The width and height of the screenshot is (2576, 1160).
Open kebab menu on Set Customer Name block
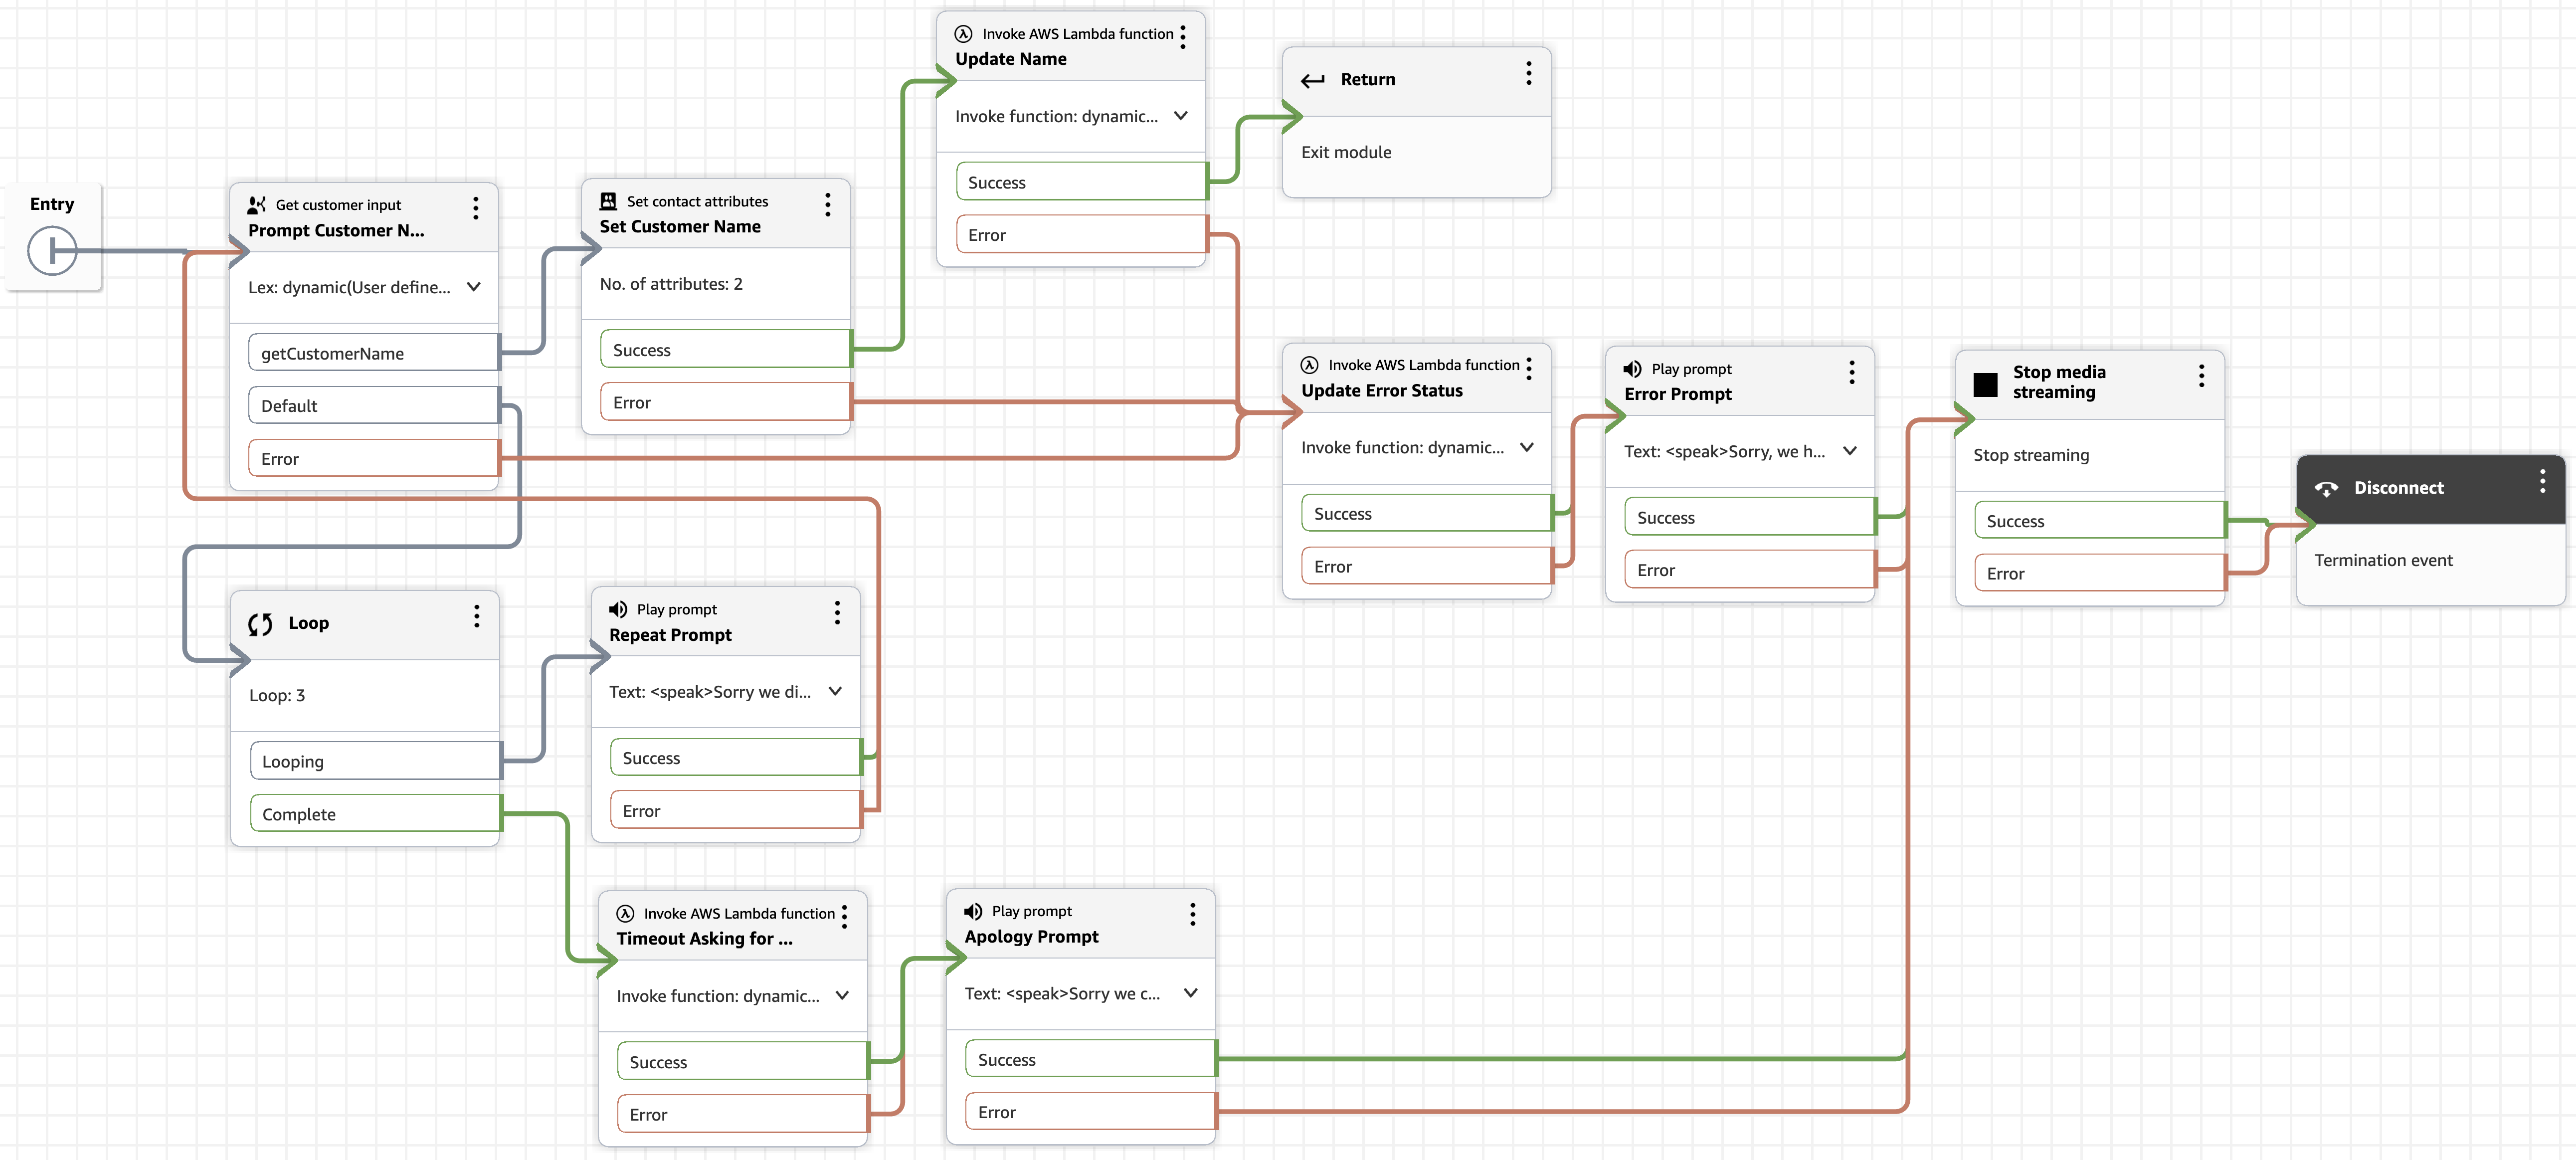point(827,204)
